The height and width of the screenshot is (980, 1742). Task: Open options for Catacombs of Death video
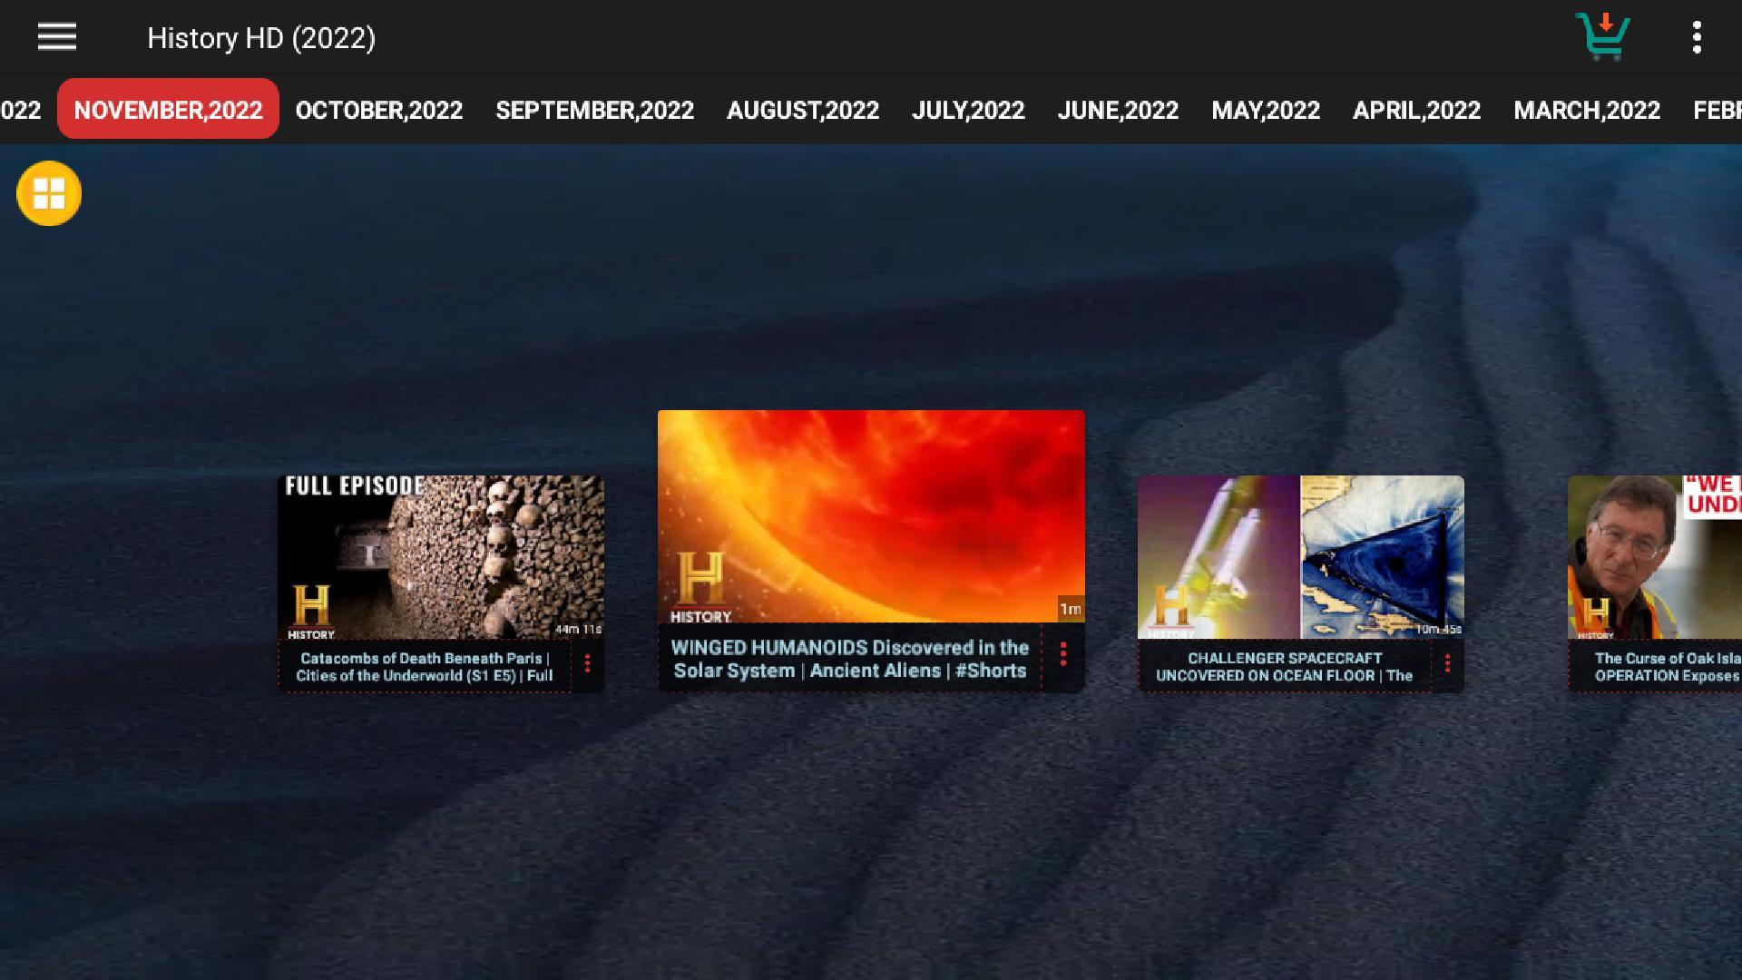tap(588, 664)
